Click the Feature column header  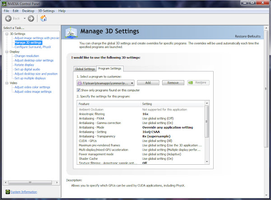click(109, 104)
